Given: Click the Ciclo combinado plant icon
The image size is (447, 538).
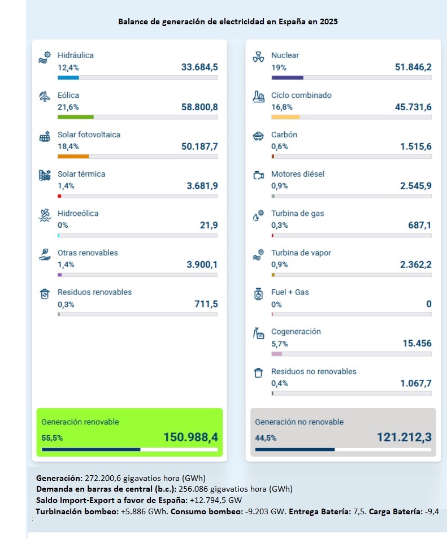Looking at the screenshot, I should coord(258,97).
